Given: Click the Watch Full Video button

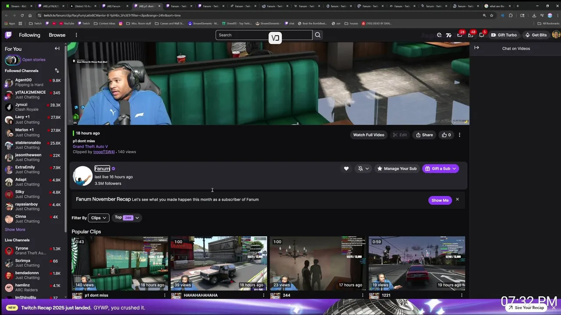Looking at the screenshot, I should [x=369, y=135].
